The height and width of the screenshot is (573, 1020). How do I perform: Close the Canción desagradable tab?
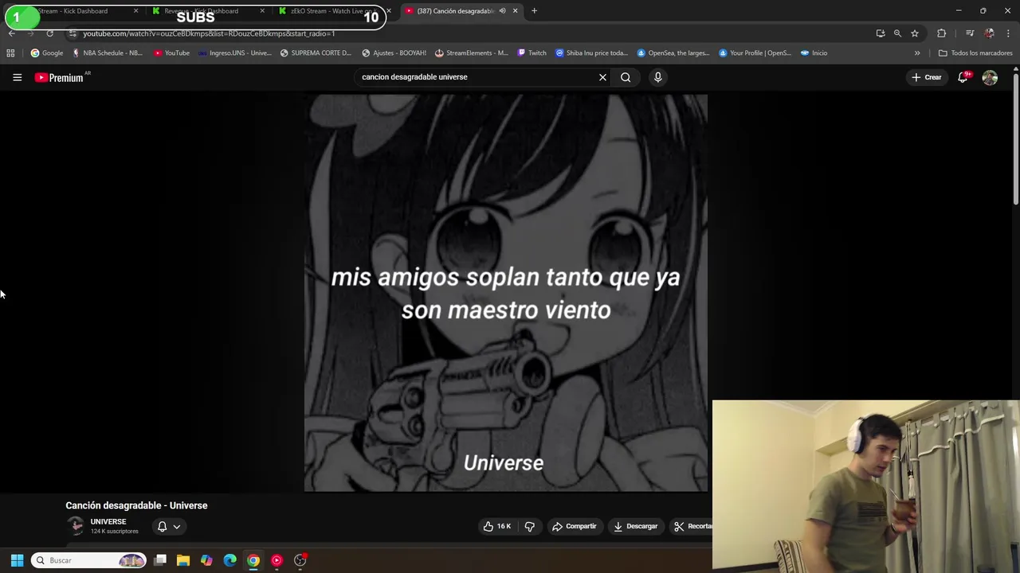[515, 11]
